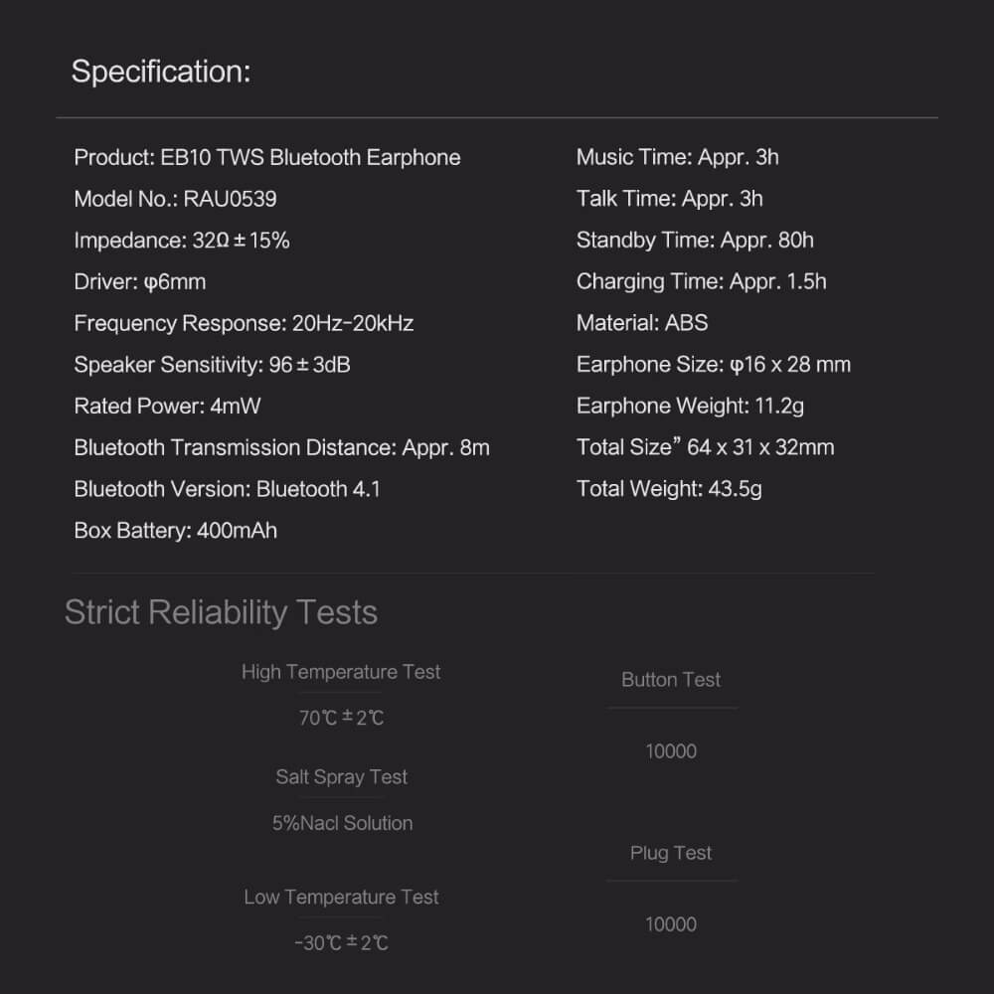Select the Total Weight 43.5g line

click(x=669, y=489)
